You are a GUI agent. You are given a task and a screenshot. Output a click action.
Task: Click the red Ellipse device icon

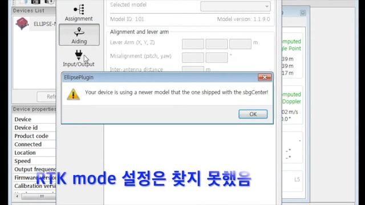point(22,24)
